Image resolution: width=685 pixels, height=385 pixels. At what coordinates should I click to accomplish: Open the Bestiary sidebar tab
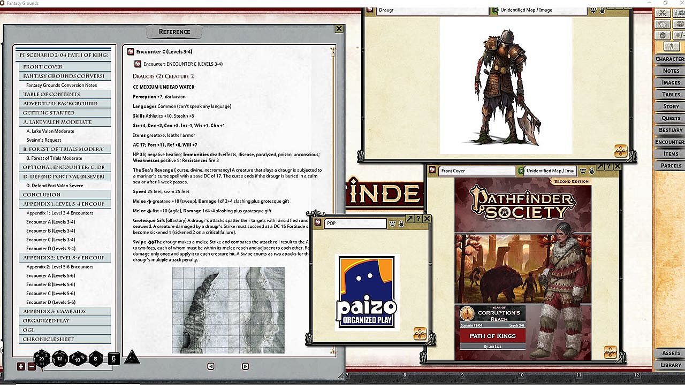coord(670,130)
